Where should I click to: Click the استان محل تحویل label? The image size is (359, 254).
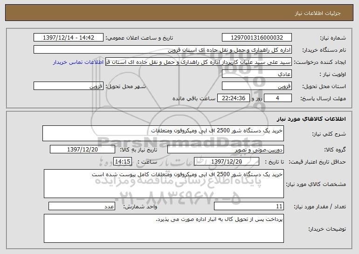click(324, 87)
